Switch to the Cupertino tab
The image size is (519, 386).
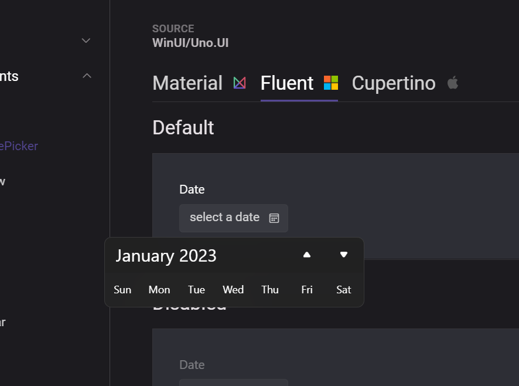coord(393,83)
